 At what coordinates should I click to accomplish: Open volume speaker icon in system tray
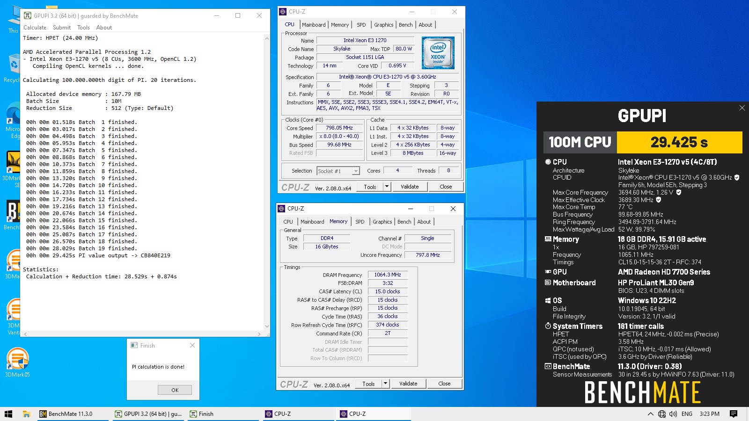pos(673,414)
